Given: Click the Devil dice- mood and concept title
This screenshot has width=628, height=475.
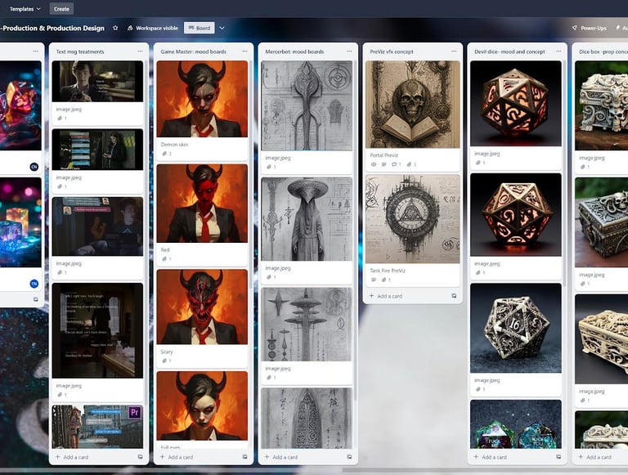Looking at the screenshot, I should 509,52.
